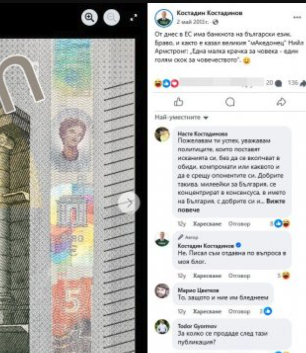This screenshot has width=306, height=353.
Task: Open reactions list on the post
Action: coord(166,84)
